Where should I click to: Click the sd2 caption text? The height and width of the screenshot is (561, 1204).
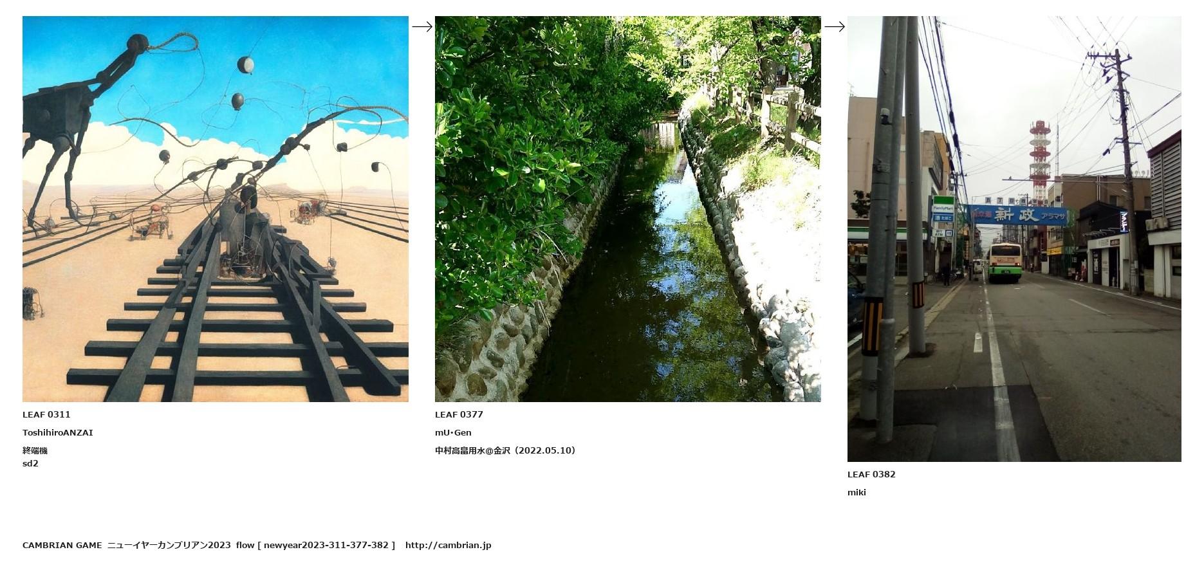click(30, 463)
